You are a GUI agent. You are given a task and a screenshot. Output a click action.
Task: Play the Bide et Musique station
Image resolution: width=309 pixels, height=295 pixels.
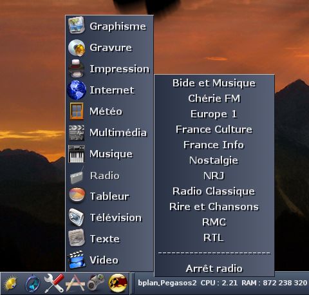tap(214, 83)
